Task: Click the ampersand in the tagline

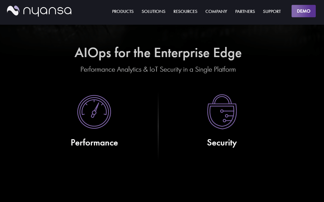Action: tap(146, 69)
